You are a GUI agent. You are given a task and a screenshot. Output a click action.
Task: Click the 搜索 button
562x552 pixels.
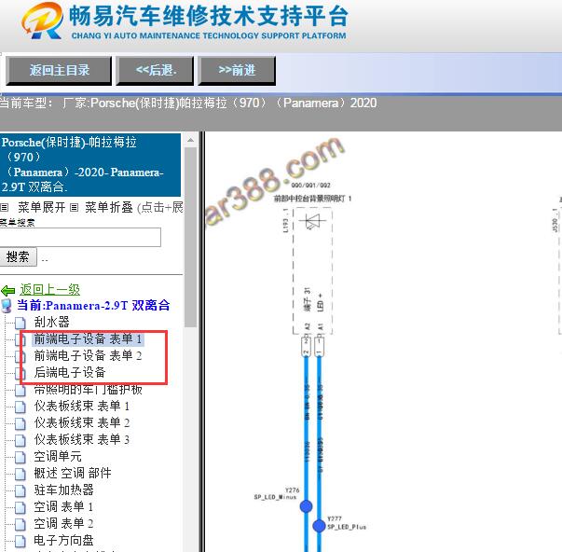(18, 256)
